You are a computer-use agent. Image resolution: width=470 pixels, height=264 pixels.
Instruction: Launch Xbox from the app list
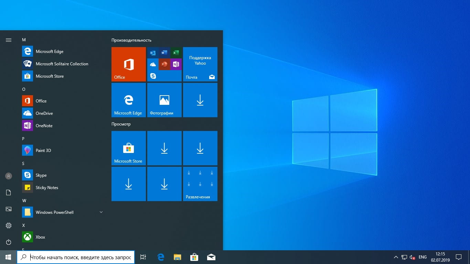point(40,237)
